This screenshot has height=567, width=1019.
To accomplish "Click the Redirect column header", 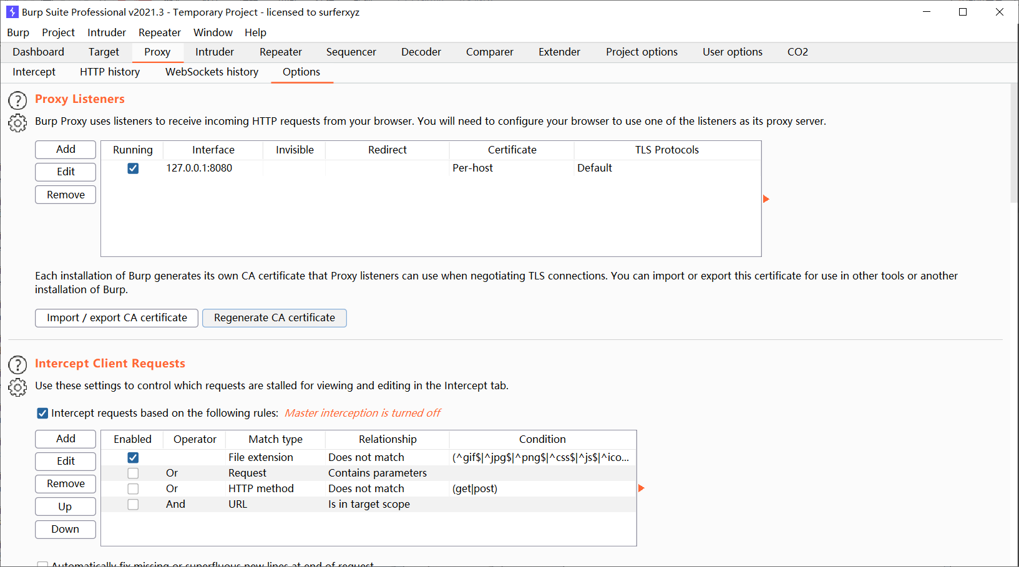I will pos(387,150).
